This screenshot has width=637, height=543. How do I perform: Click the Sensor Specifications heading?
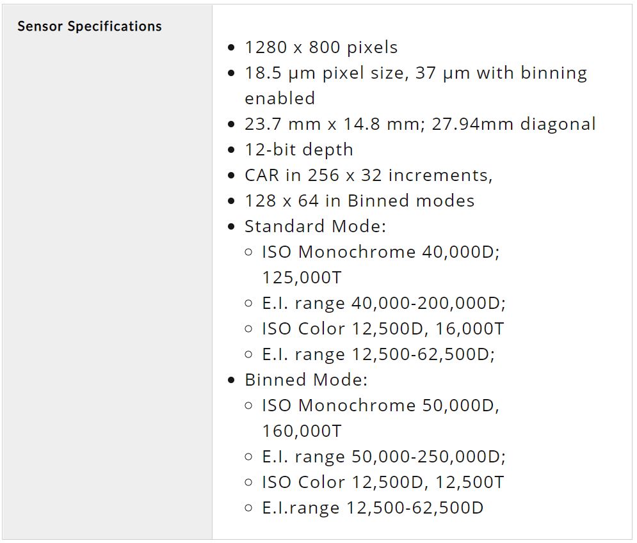(x=90, y=26)
